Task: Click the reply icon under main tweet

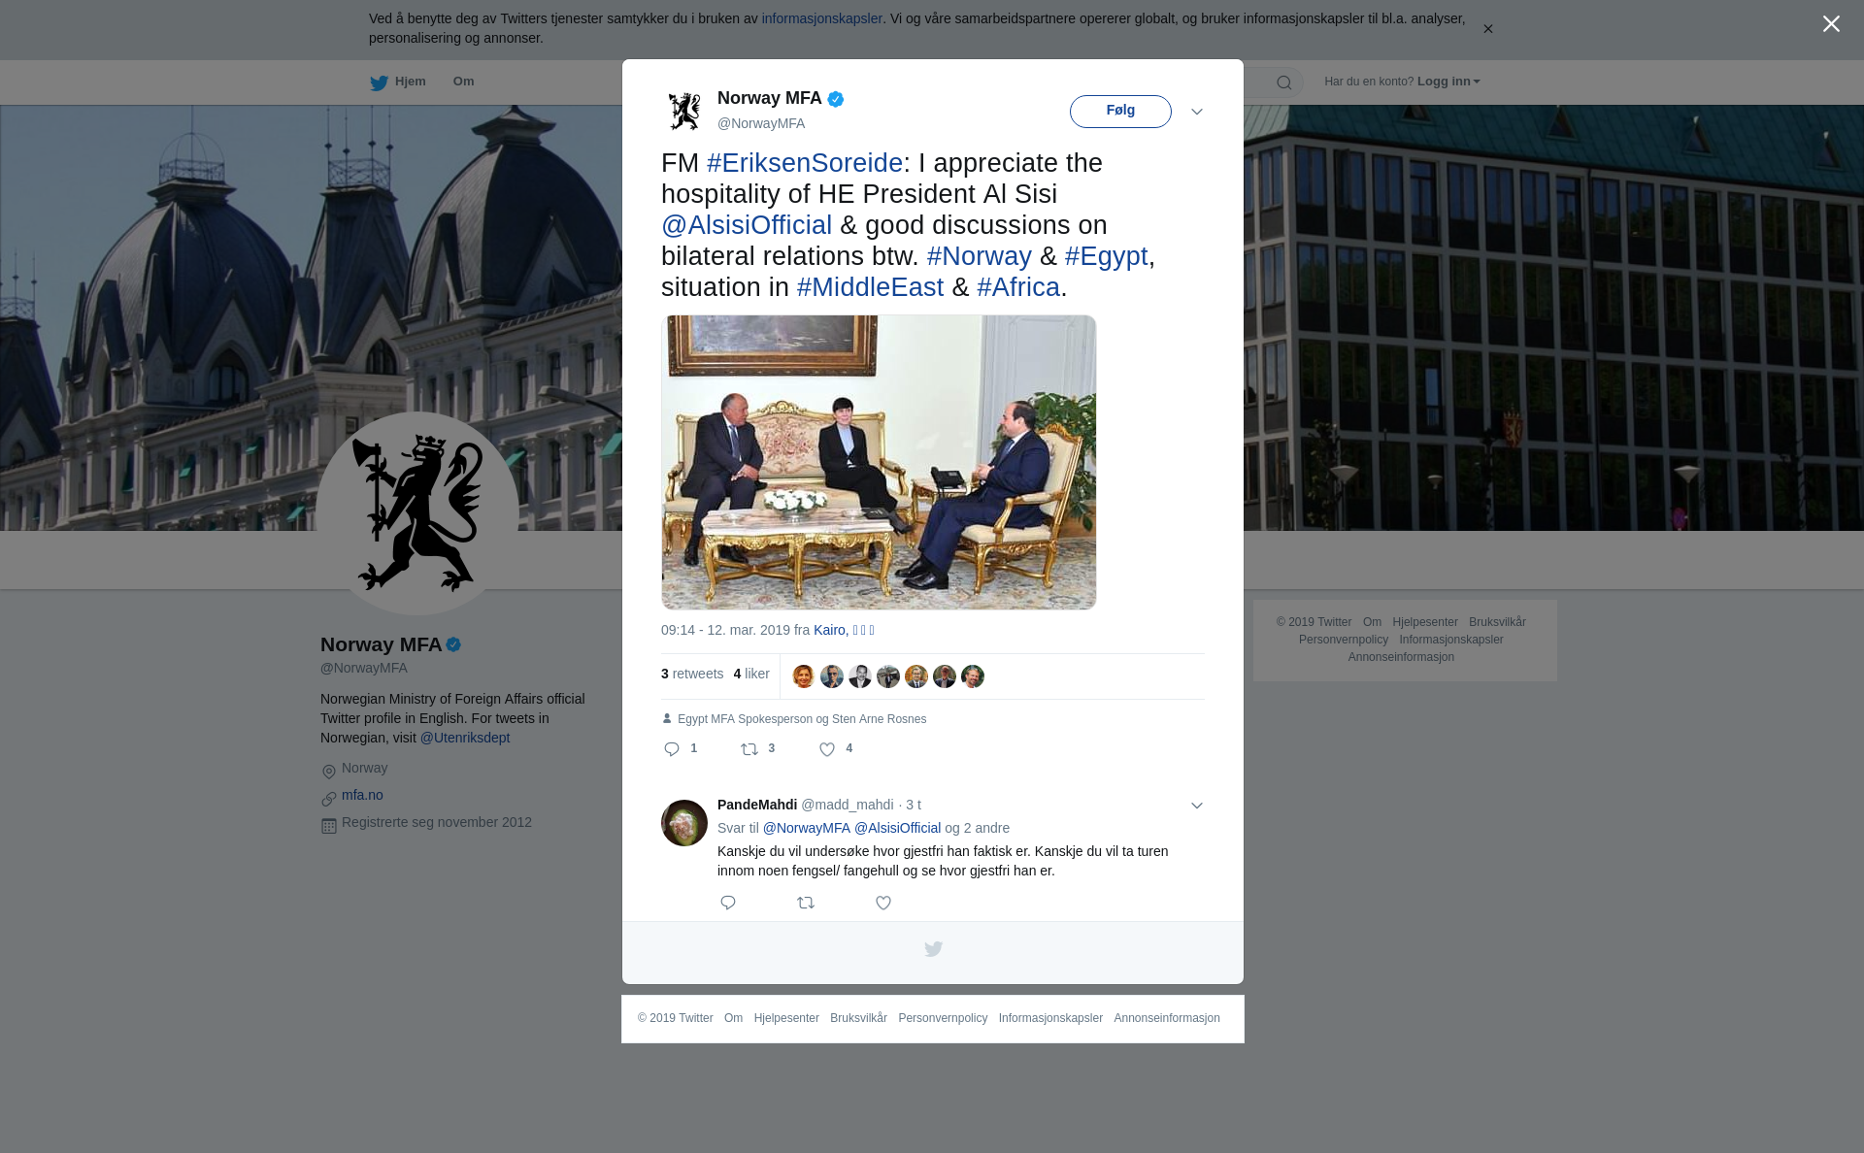Action: pos(672,749)
